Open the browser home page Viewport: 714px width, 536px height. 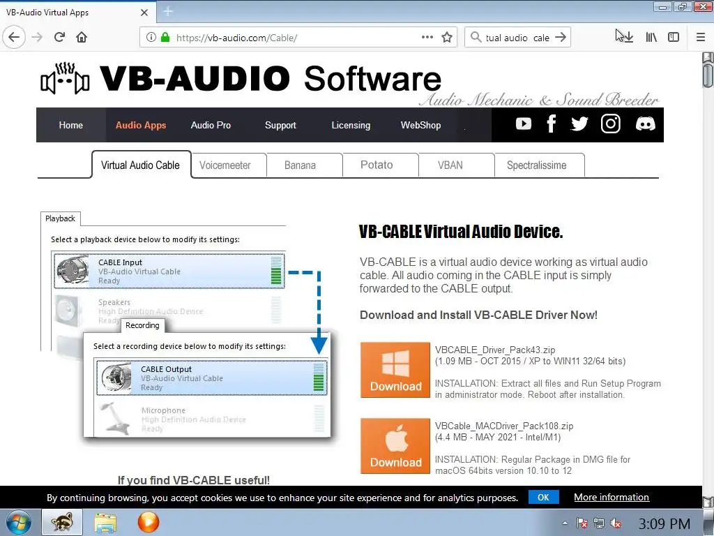tap(82, 38)
